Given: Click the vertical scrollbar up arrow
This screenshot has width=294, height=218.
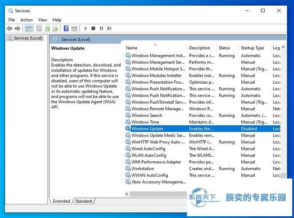Looking at the screenshot, I should click(x=284, y=47).
